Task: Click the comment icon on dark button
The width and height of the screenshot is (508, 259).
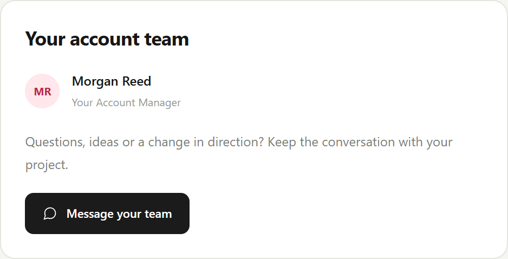Action: coord(50,213)
